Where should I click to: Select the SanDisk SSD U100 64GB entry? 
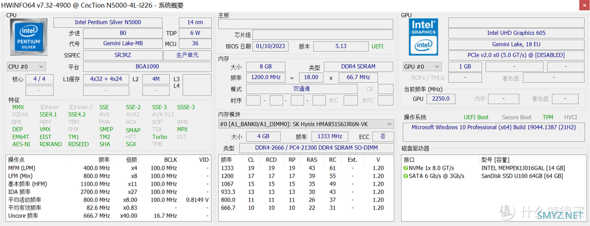[x=523, y=176]
